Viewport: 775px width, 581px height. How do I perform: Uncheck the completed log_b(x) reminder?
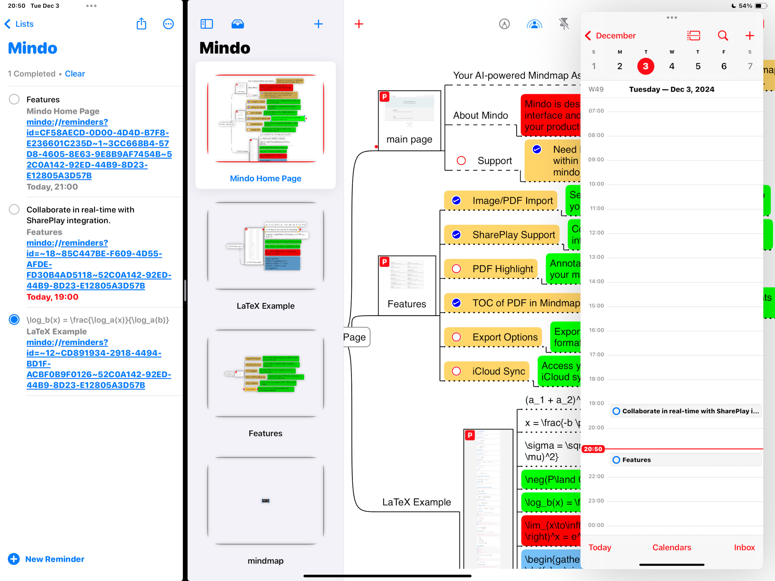pyautogui.click(x=14, y=319)
